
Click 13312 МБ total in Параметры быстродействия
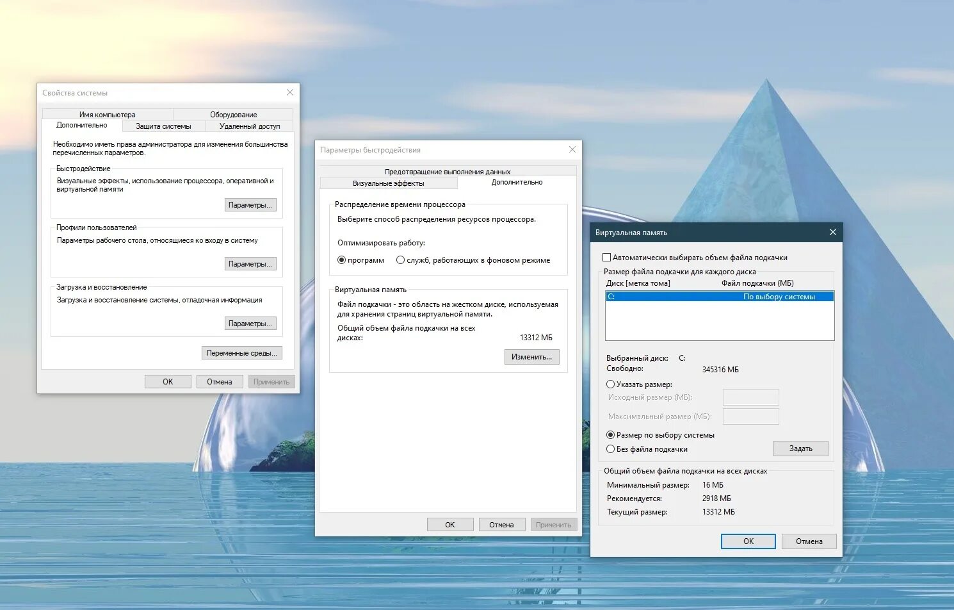[536, 338]
